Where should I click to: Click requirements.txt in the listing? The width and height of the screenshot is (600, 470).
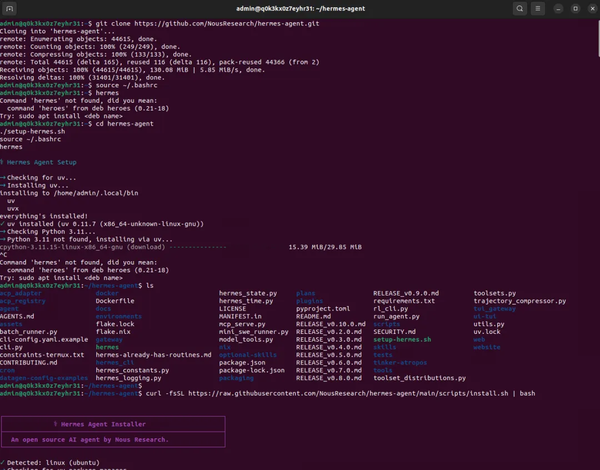pos(404,301)
